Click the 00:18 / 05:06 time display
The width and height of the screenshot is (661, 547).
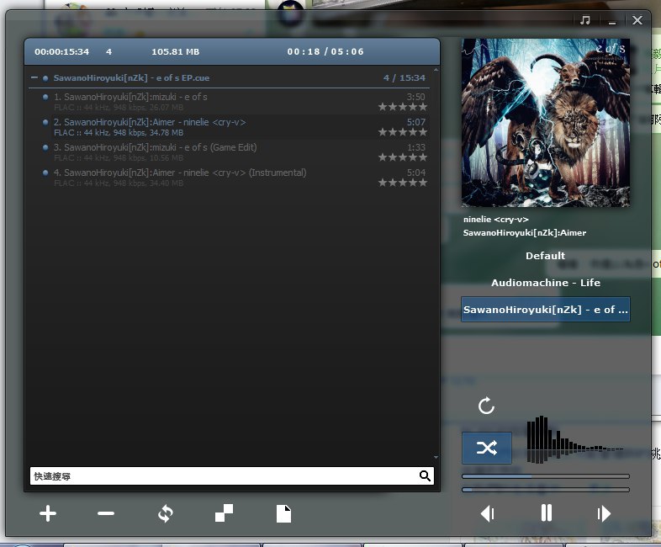[x=325, y=51]
